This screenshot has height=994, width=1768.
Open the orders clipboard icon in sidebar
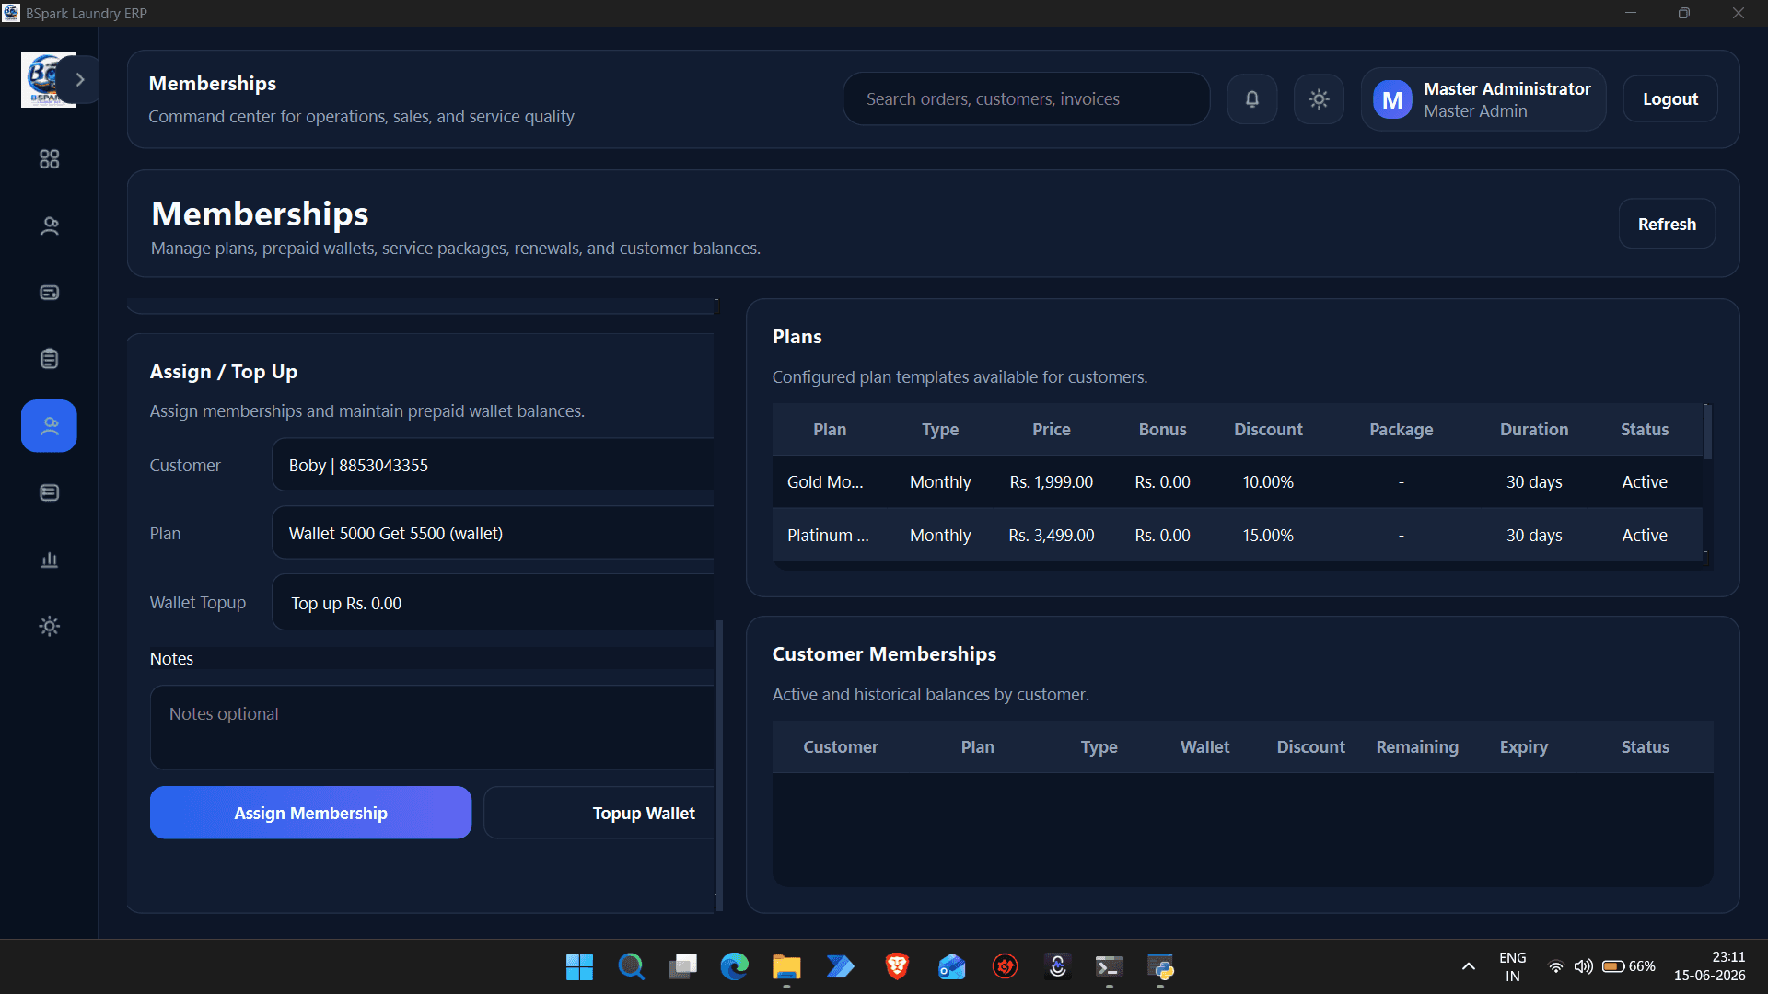click(50, 359)
